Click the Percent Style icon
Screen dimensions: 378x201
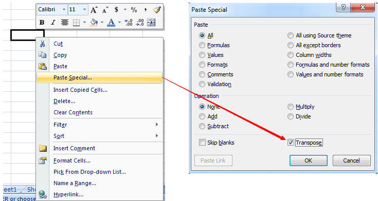[134, 10]
